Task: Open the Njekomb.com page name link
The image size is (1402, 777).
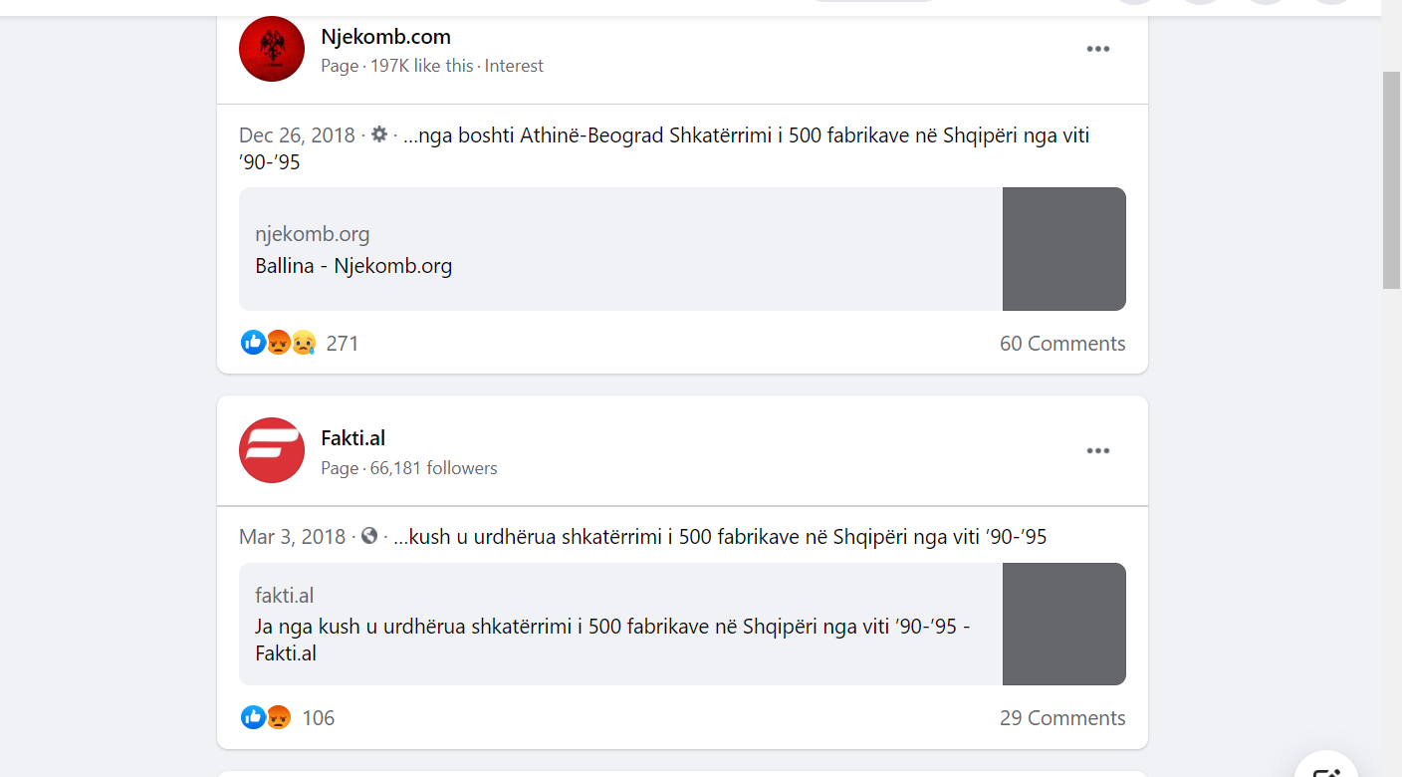Action: click(x=385, y=37)
